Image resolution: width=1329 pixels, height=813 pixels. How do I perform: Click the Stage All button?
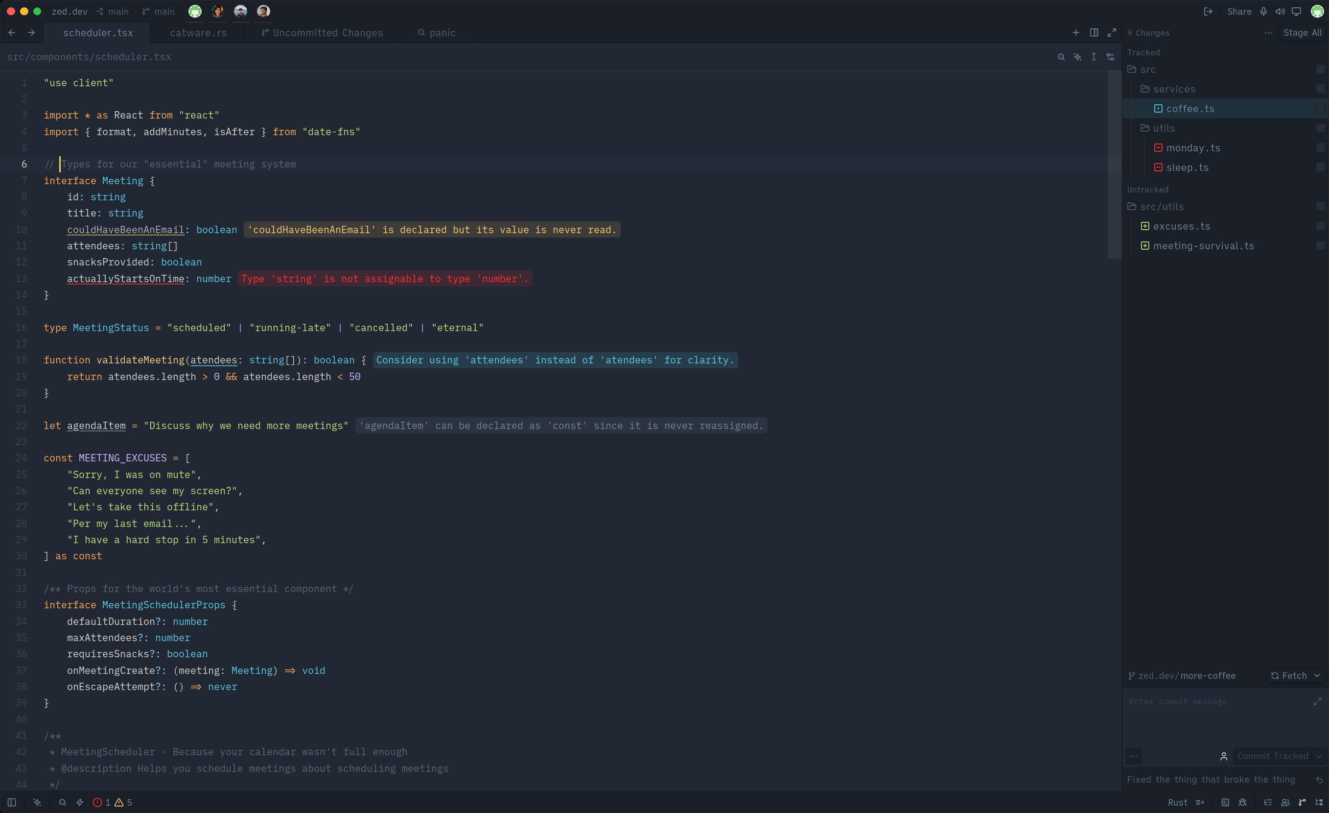[1303, 33]
